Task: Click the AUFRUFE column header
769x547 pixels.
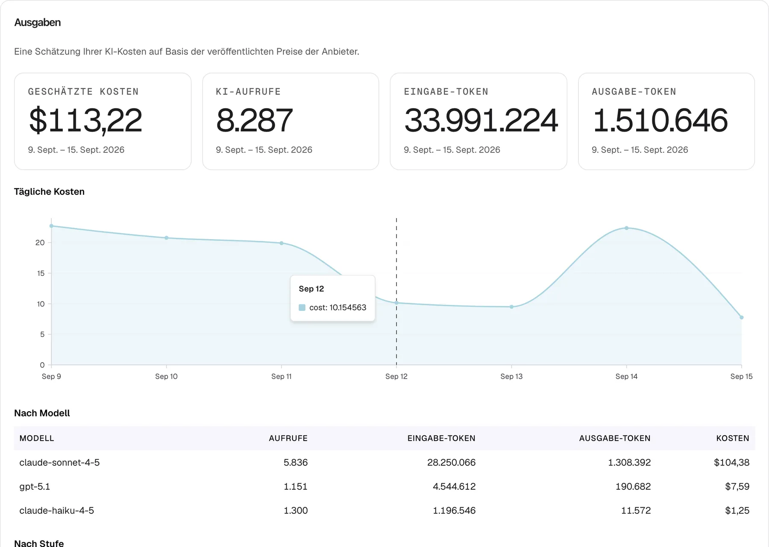Action: [x=288, y=438]
